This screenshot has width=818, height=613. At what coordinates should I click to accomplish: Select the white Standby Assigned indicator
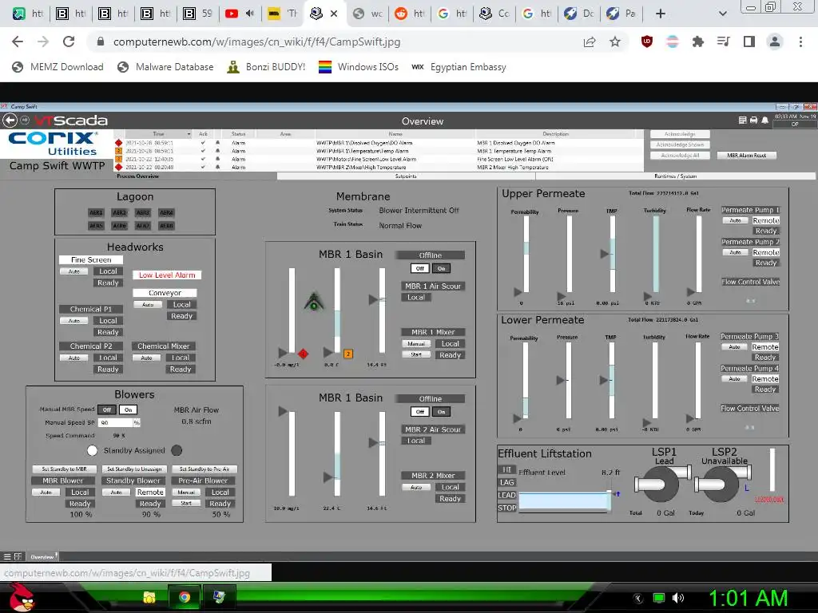93,450
